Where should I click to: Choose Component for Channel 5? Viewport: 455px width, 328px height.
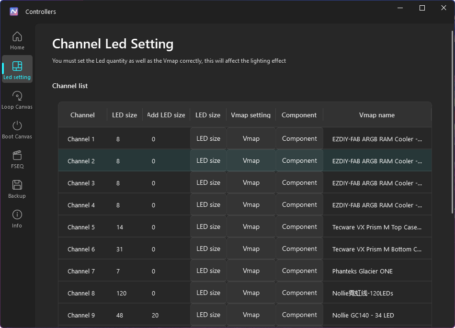click(x=299, y=227)
